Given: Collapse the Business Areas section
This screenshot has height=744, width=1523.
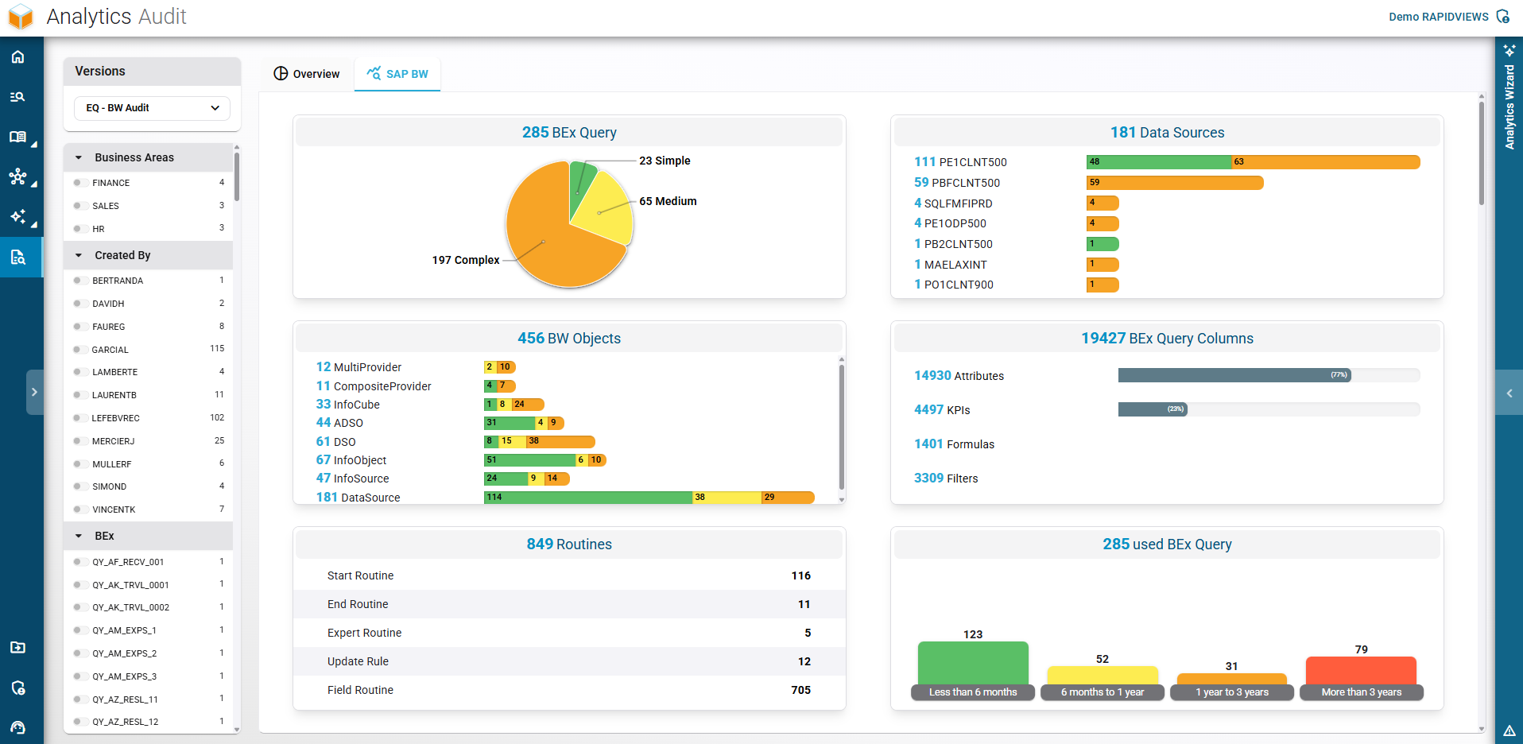Looking at the screenshot, I should click(79, 157).
